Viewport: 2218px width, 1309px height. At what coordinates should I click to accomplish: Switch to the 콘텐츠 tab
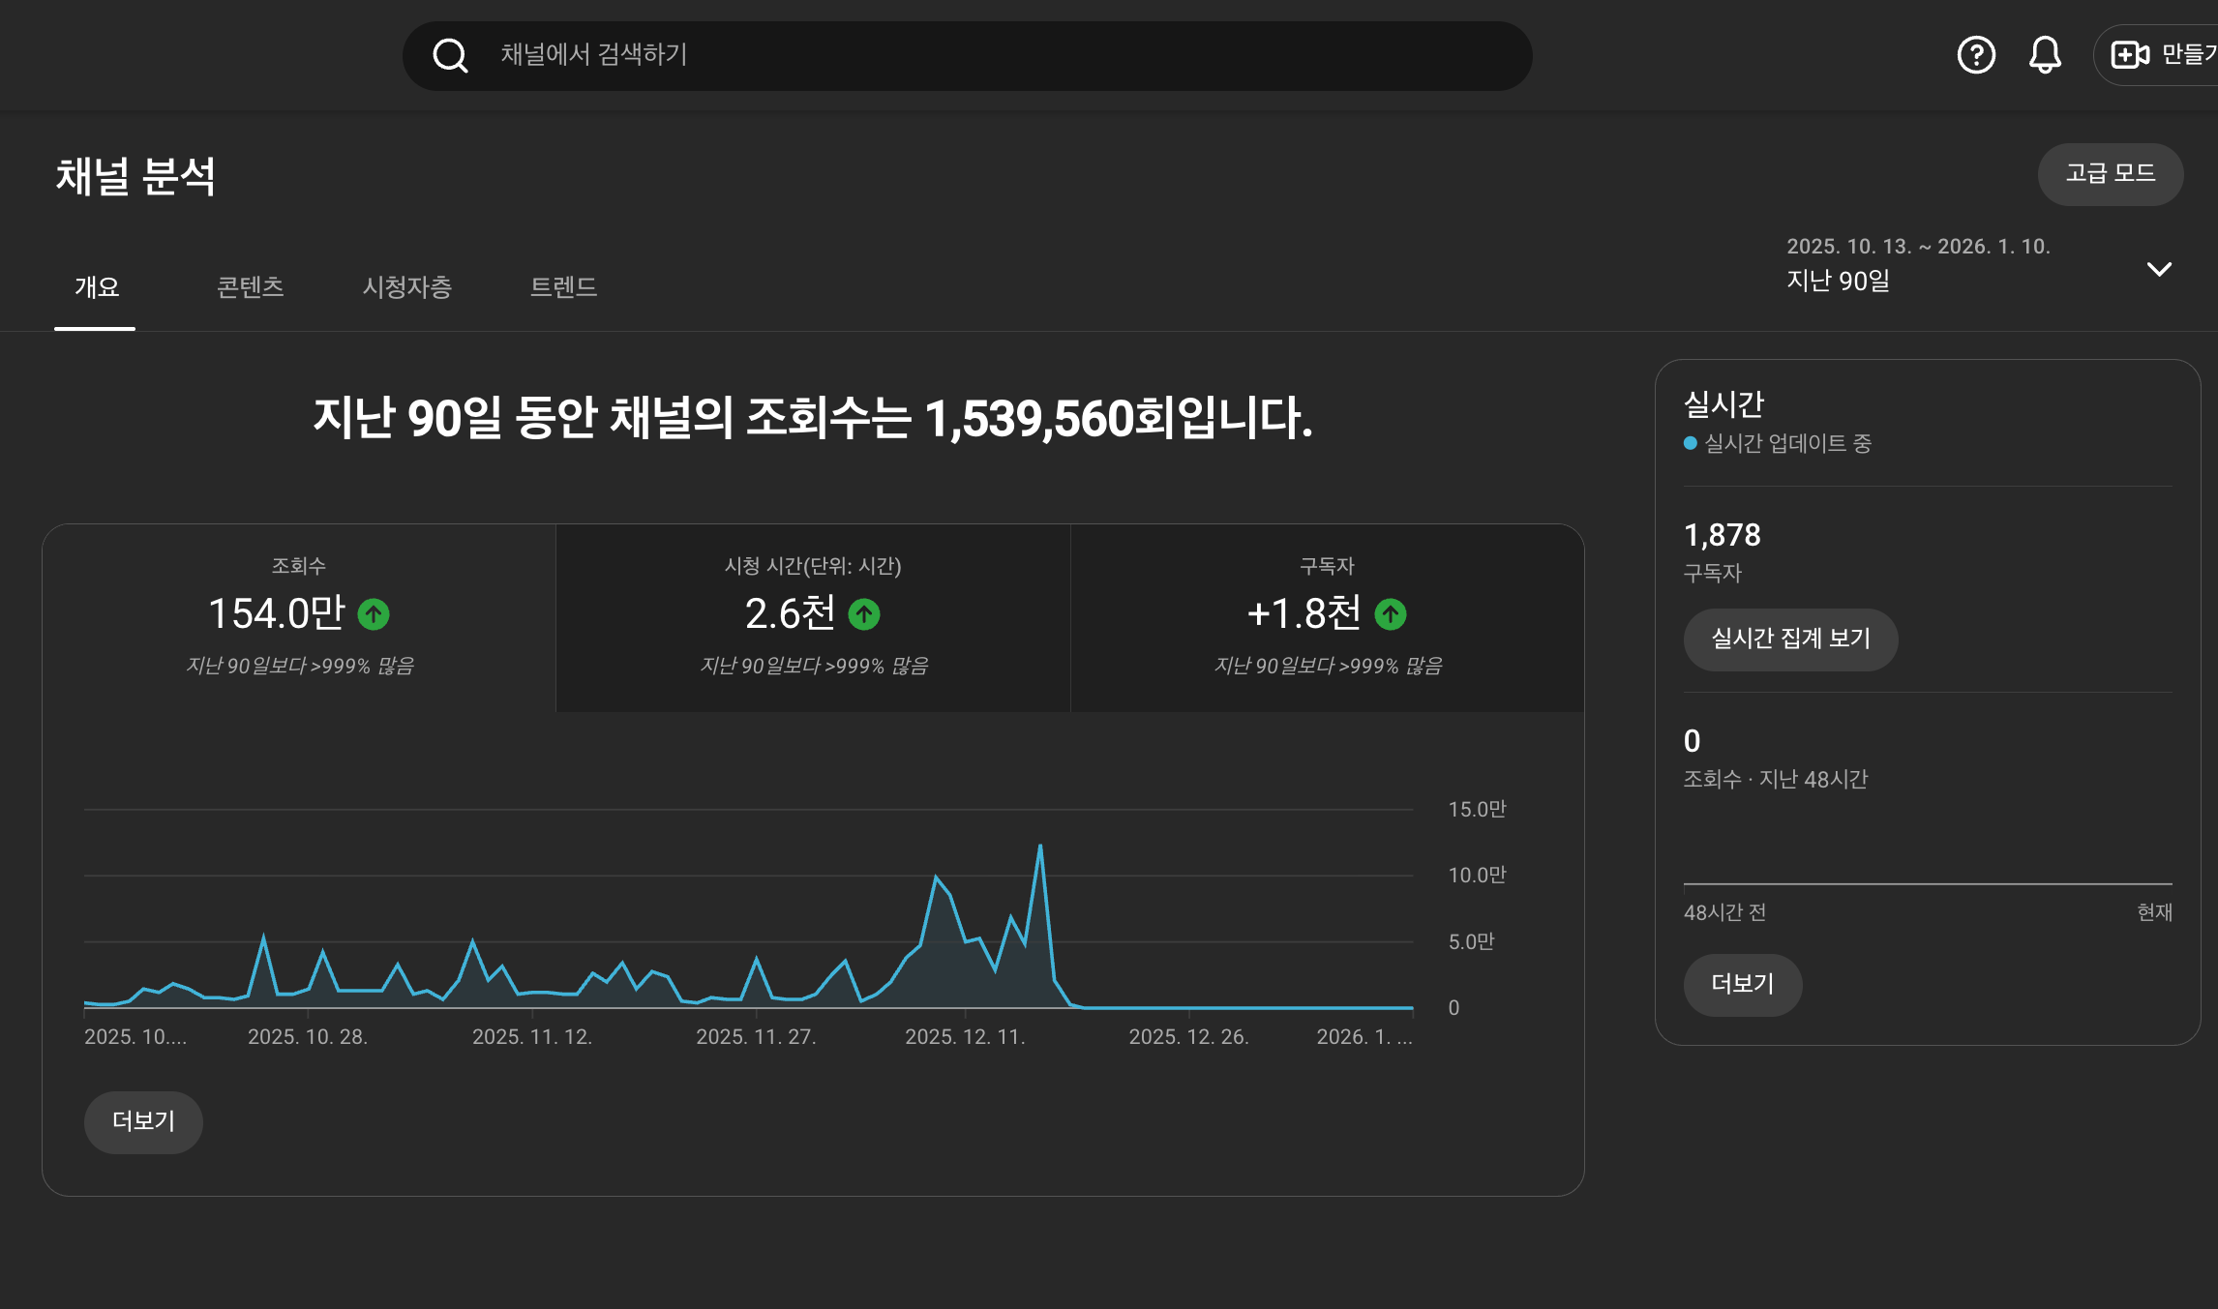coord(250,287)
